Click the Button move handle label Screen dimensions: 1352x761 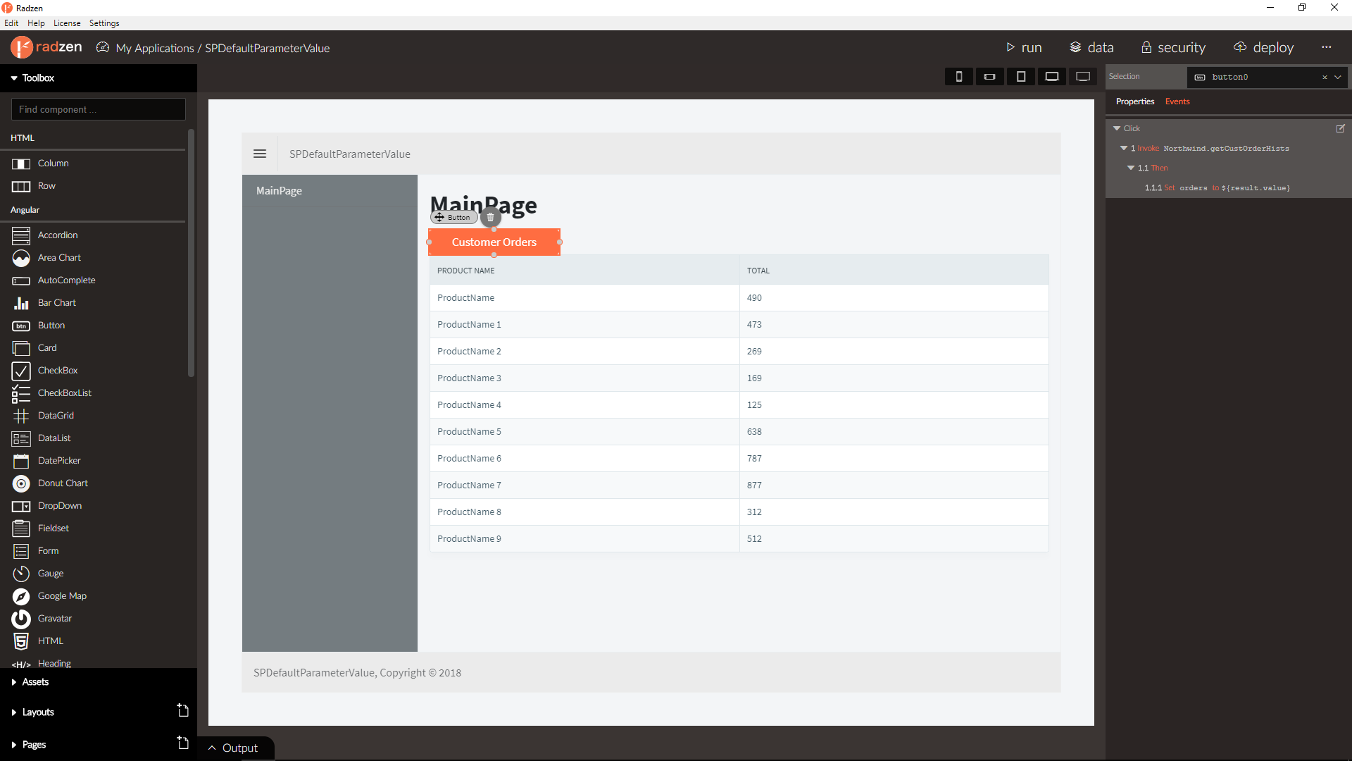[454, 217]
